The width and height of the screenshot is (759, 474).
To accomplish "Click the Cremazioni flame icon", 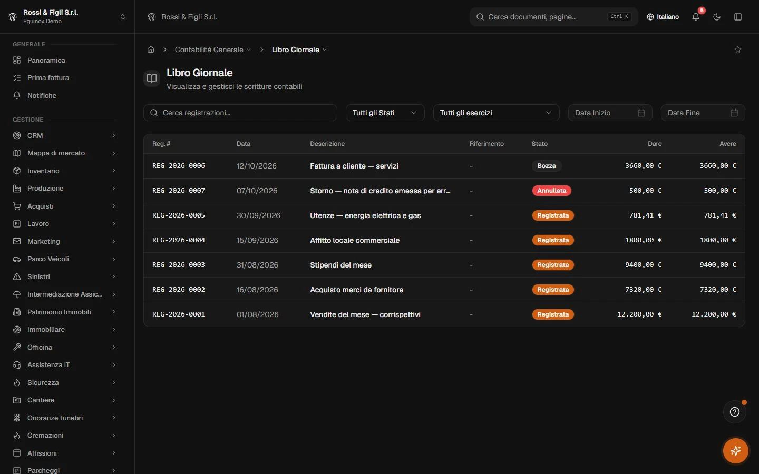I will coord(17,436).
